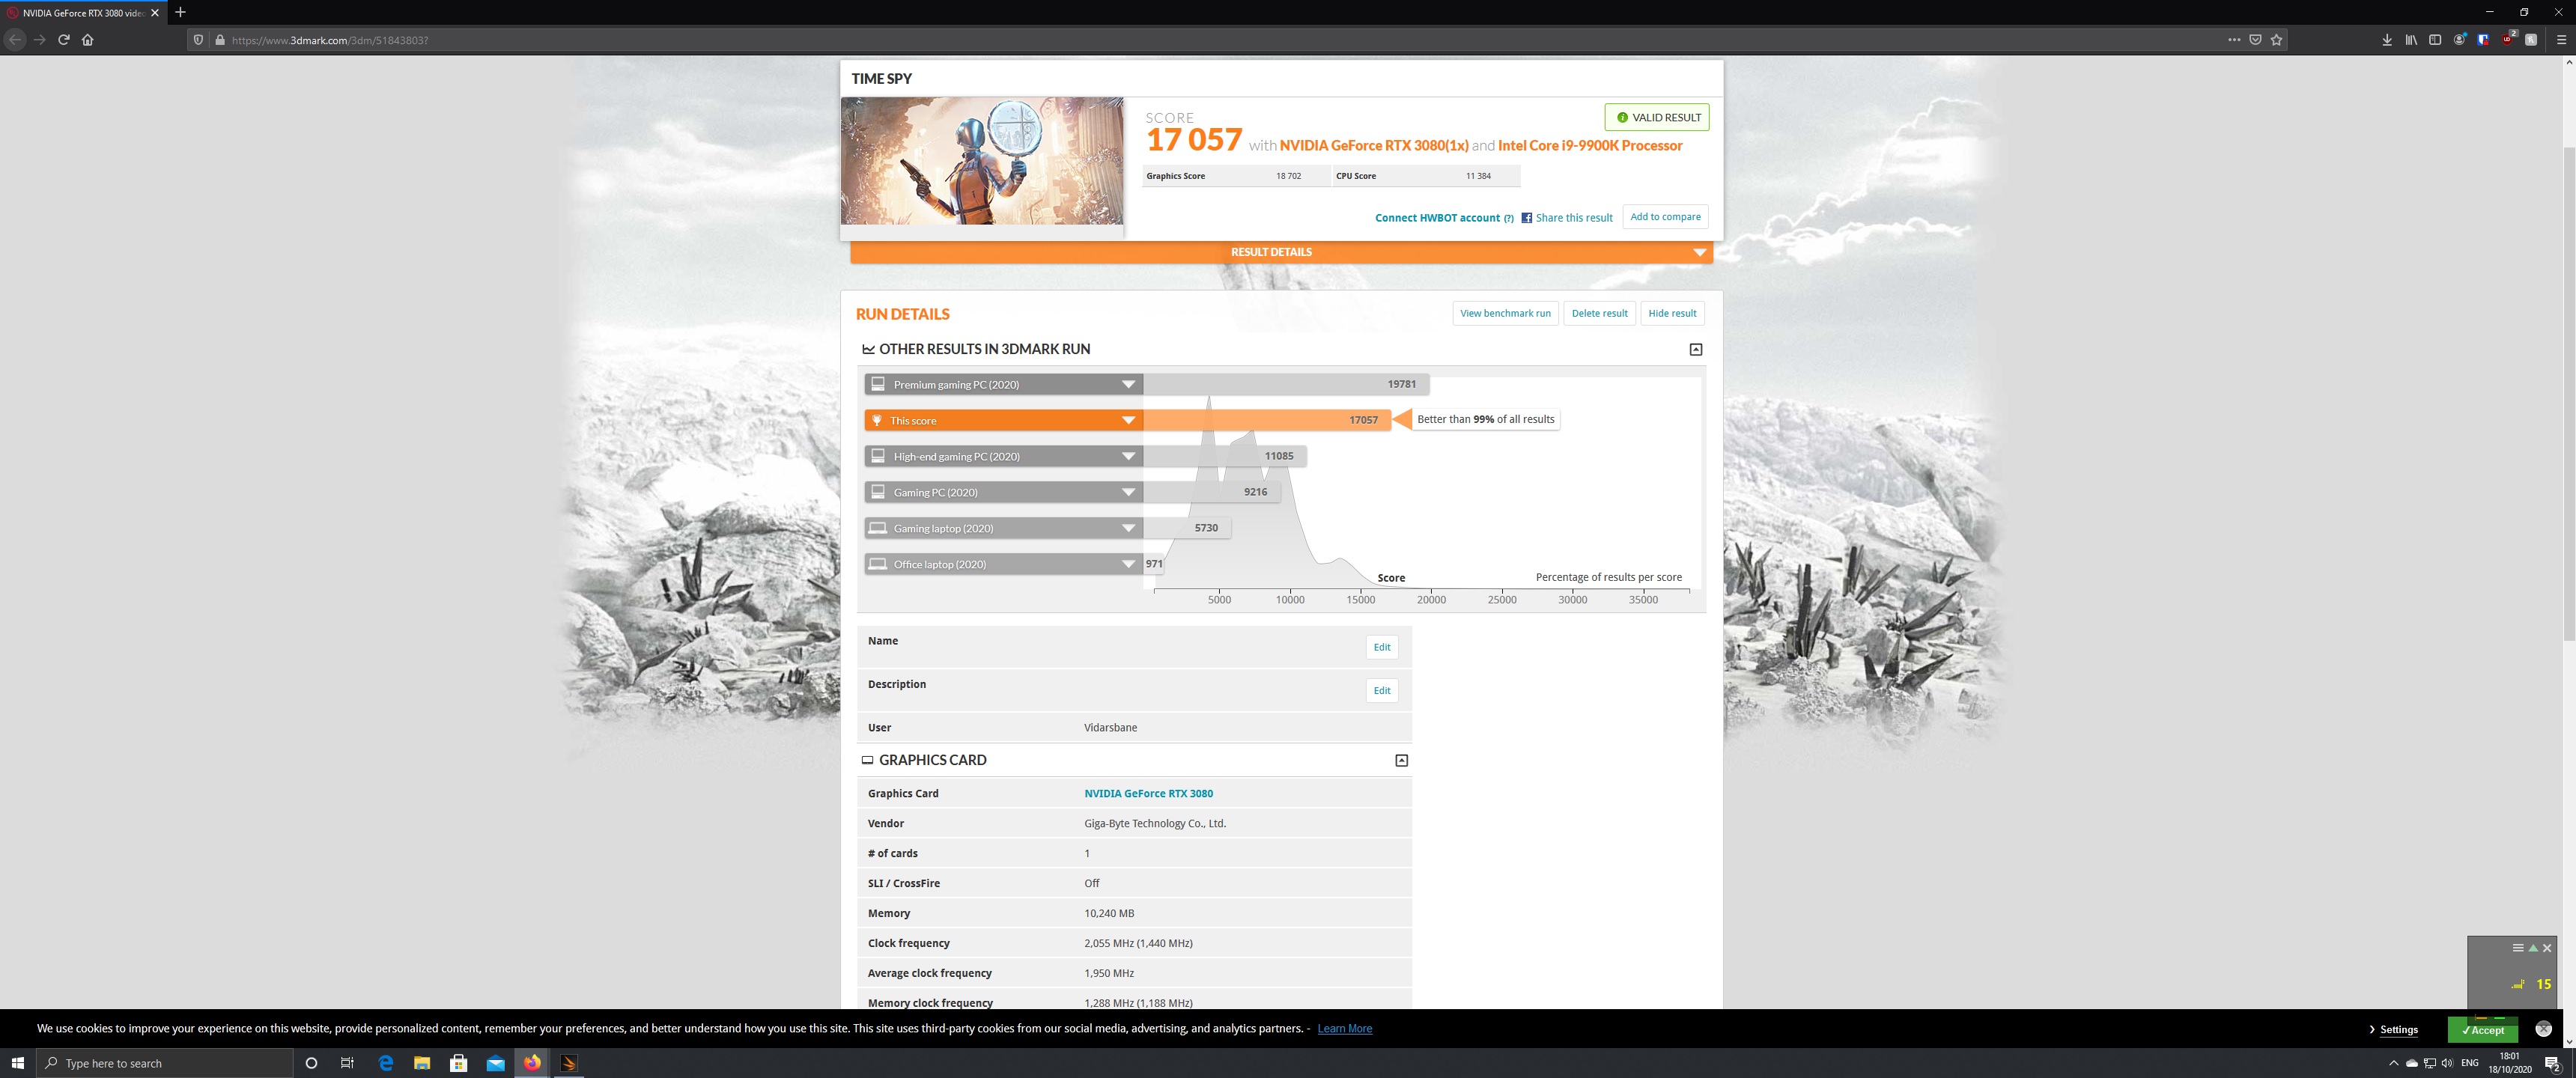2576x1078 pixels.
Task: Click the page vertical scrollbar
Action: pos(2568,394)
